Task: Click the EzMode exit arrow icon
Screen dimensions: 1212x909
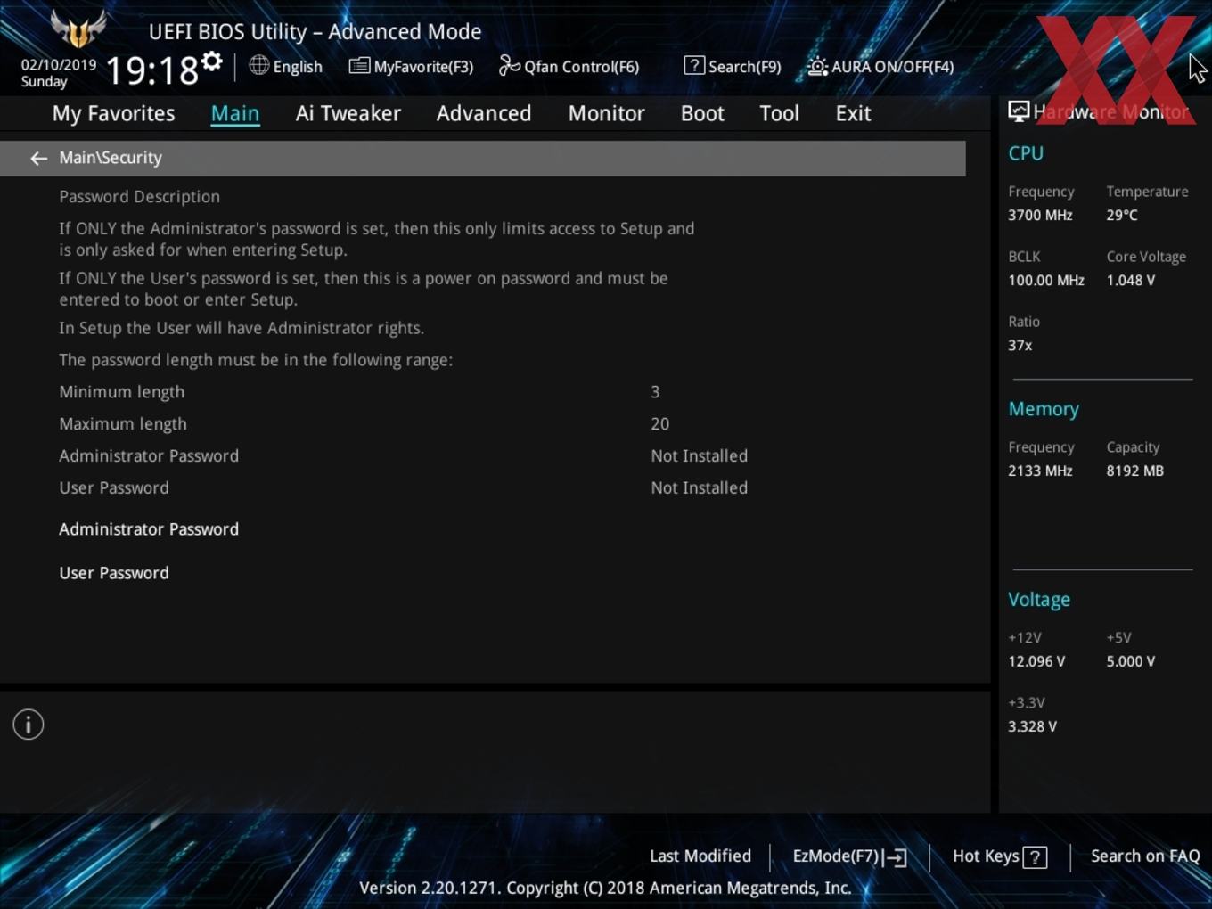Action: pos(896,857)
